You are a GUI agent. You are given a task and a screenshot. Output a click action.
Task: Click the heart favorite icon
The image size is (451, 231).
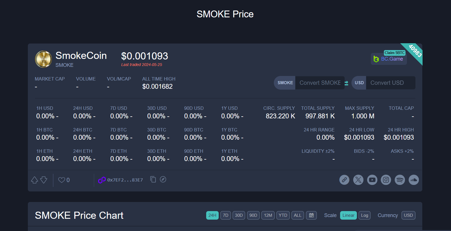(61, 180)
